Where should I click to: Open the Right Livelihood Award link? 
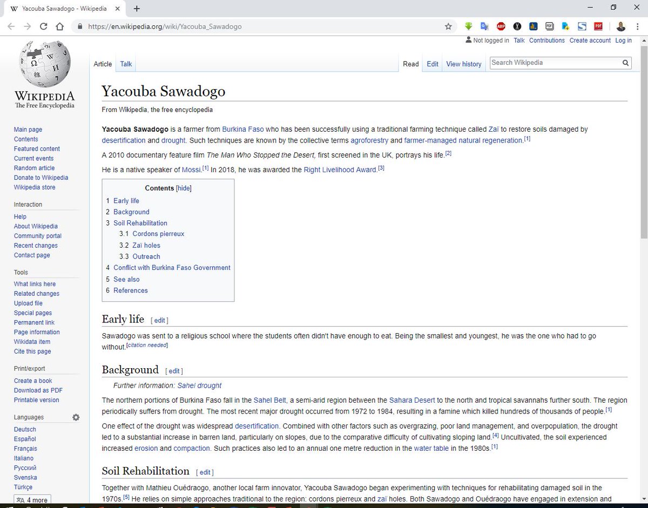(x=340, y=170)
